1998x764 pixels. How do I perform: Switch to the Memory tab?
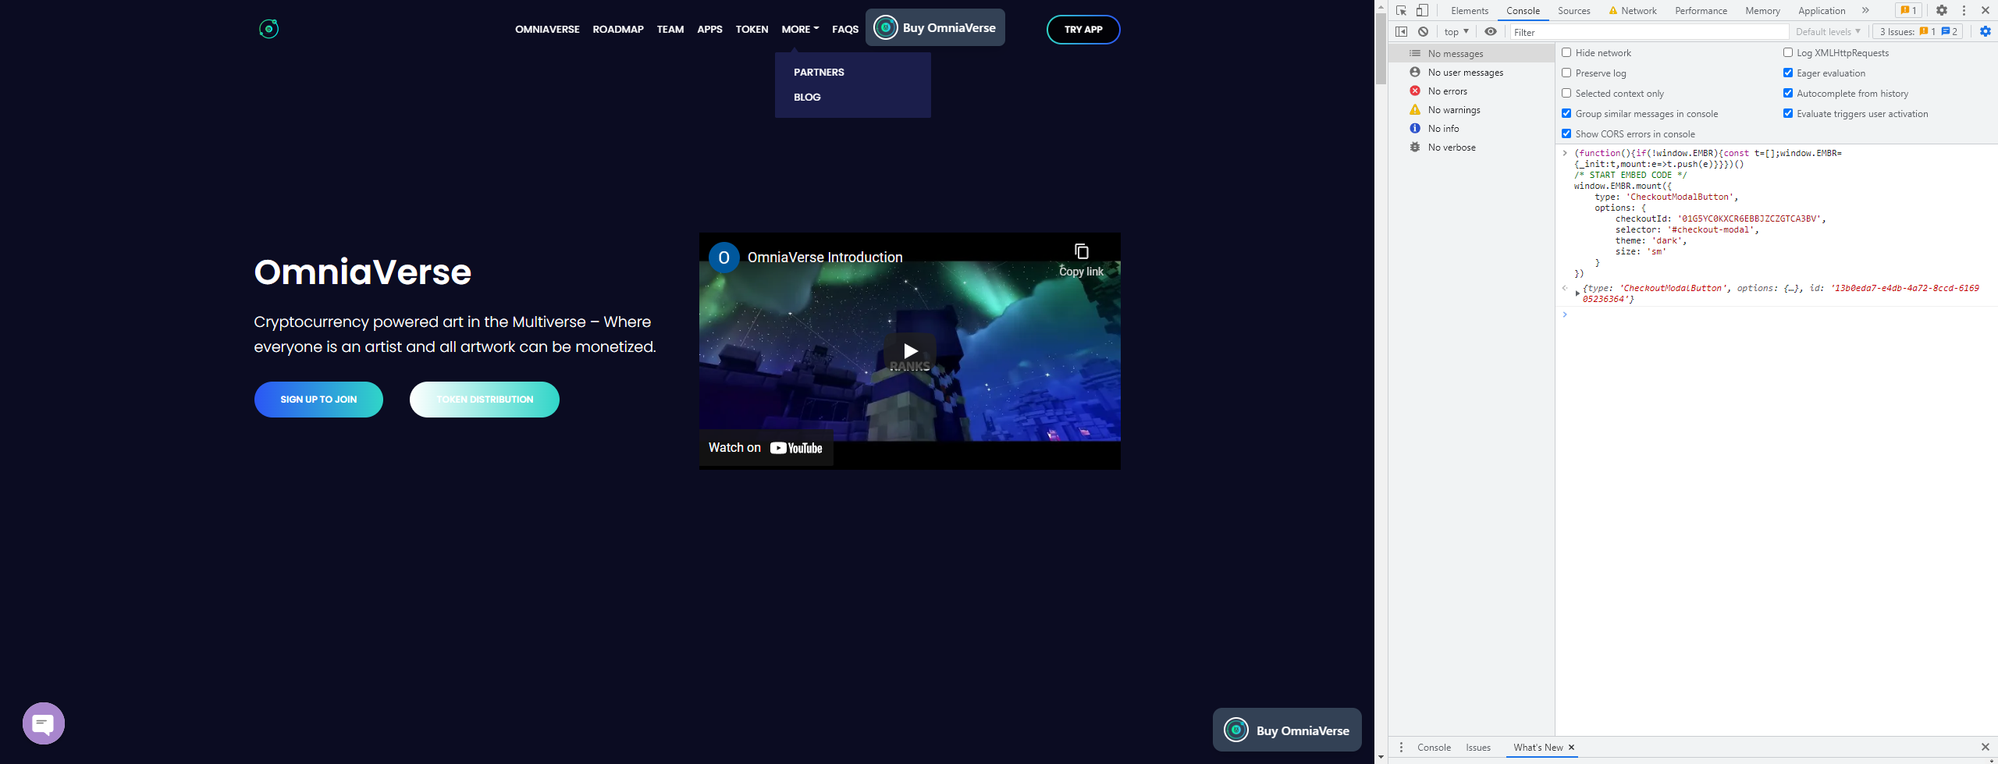pos(1762,10)
